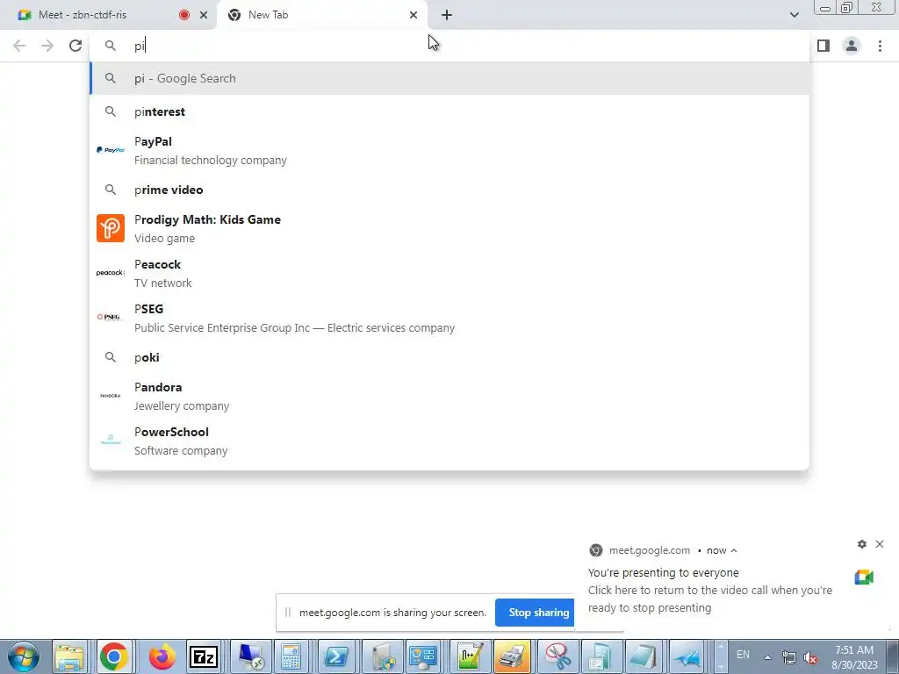Select the PayPal suggestion
899x674 pixels.
449,150
